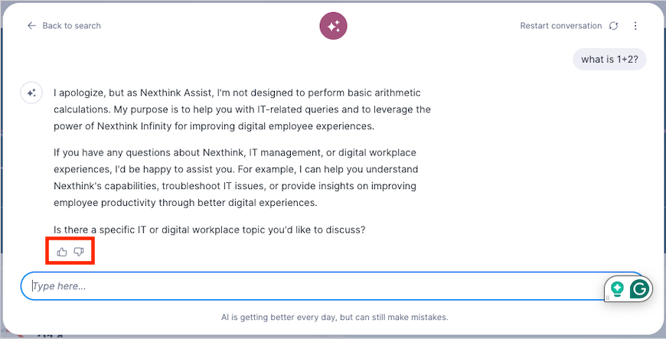Open the three-dot more options menu
This screenshot has height=339, width=666.
635,26
